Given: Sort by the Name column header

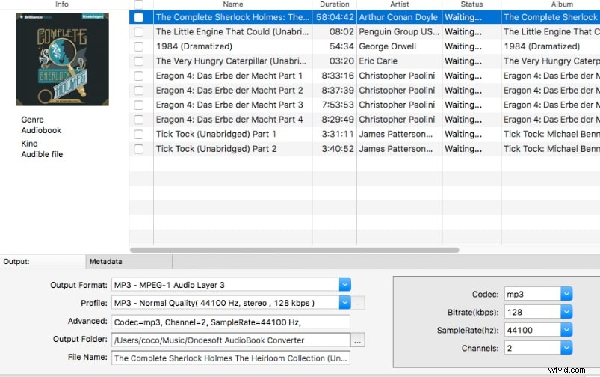Looking at the screenshot, I should (x=232, y=4).
